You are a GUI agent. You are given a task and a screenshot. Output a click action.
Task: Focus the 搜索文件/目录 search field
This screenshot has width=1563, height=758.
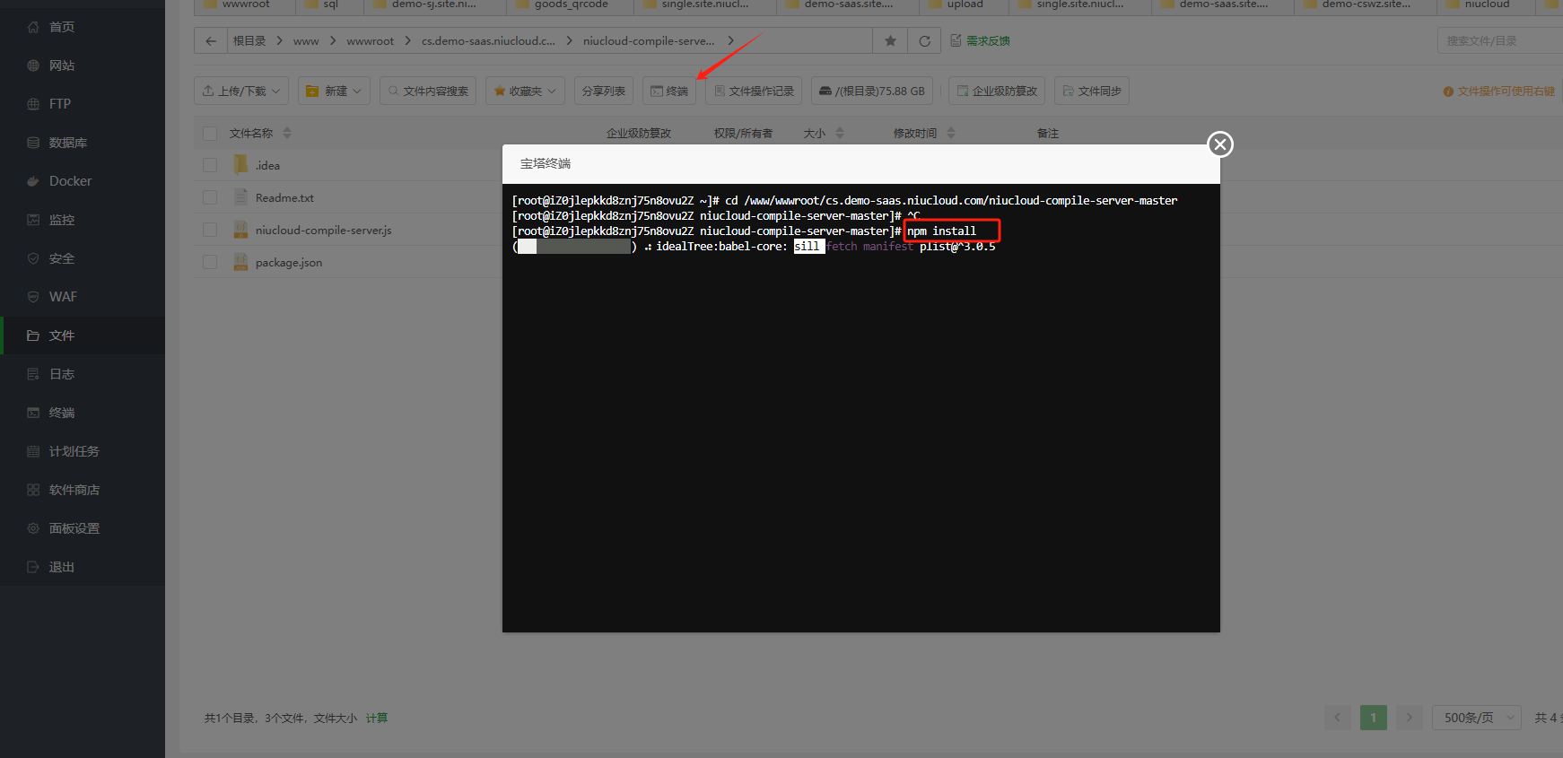click(1498, 41)
